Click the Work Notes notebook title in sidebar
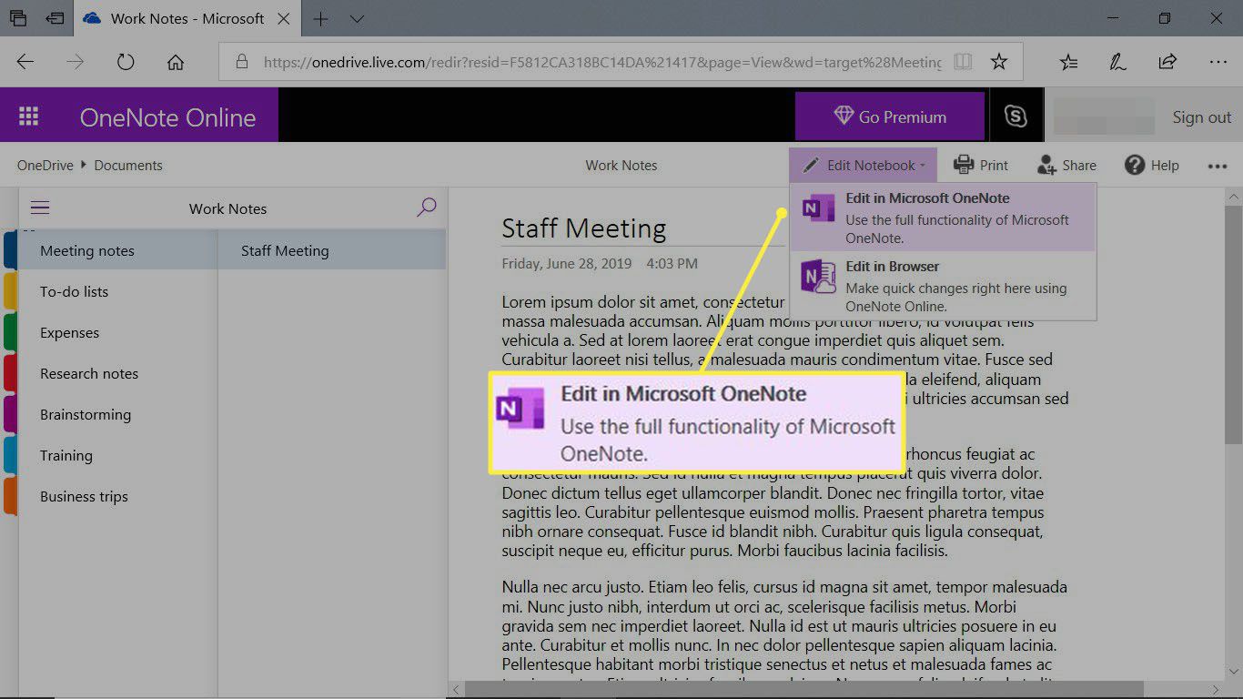The image size is (1243, 699). pyautogui.click(x=227, y=208)
